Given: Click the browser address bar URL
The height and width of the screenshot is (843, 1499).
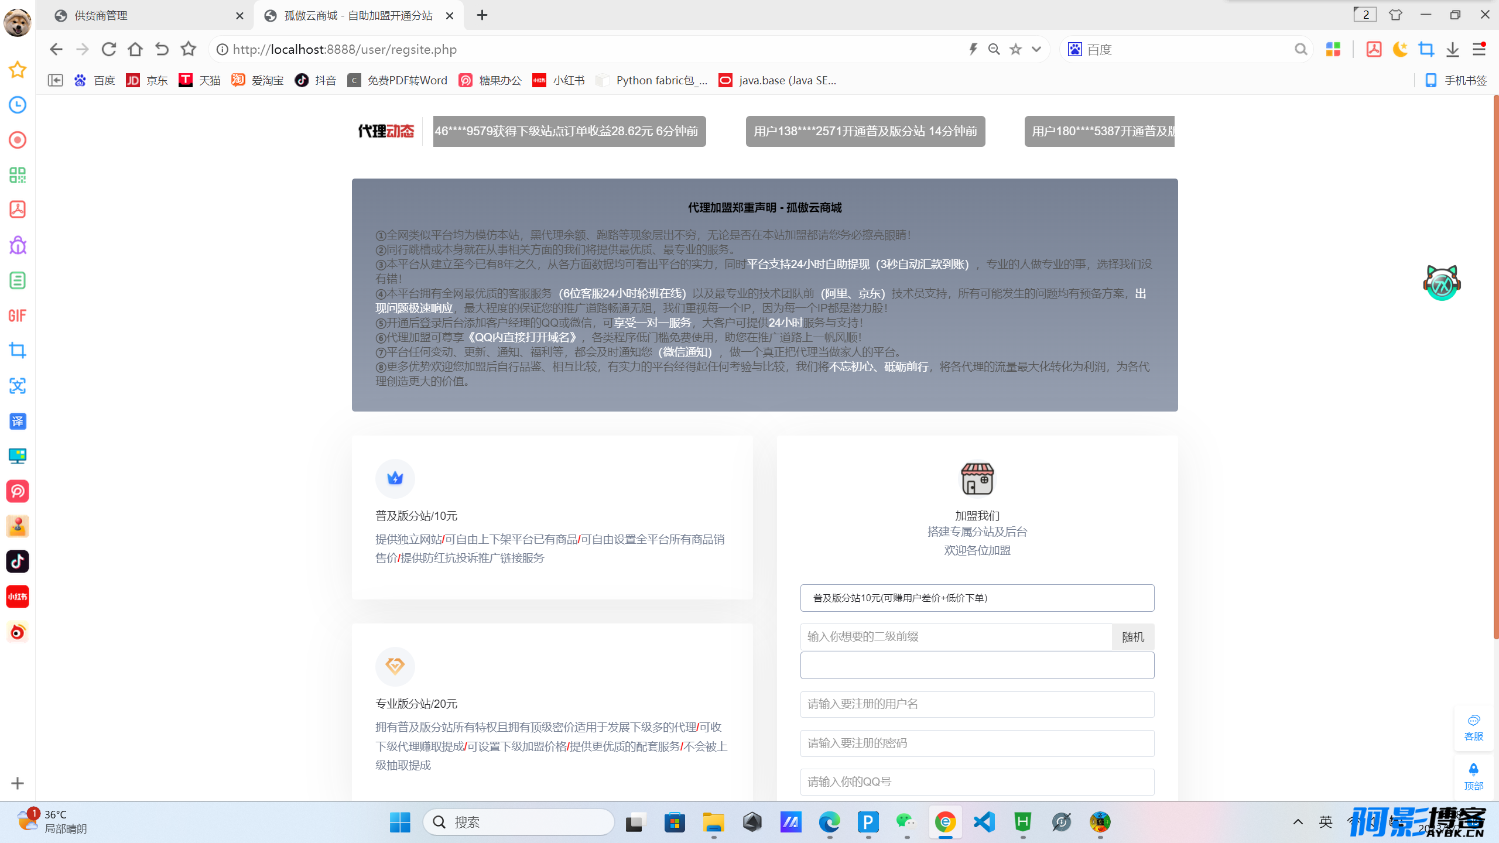Looking at the screenshot, I should [344, 49].
